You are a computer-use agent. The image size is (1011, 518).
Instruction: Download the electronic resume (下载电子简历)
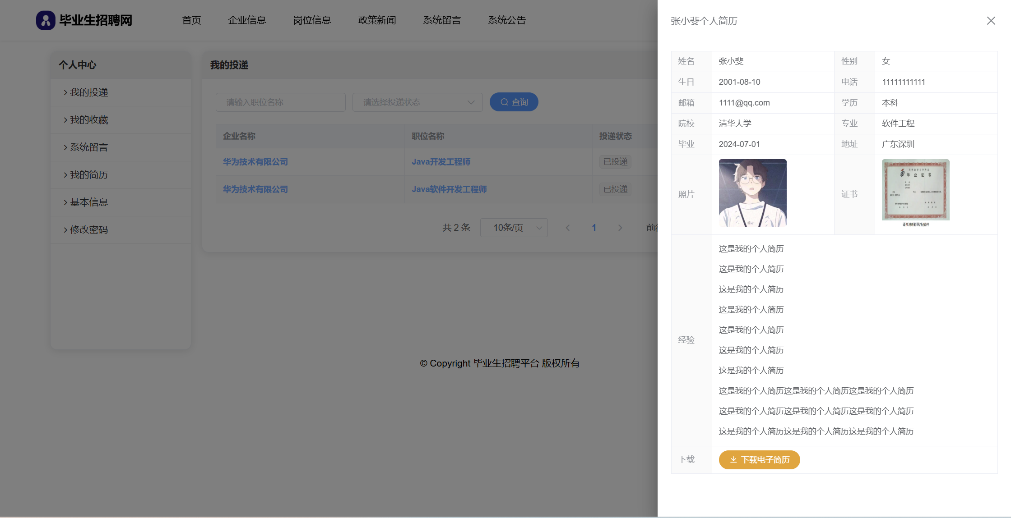point(759,459)
